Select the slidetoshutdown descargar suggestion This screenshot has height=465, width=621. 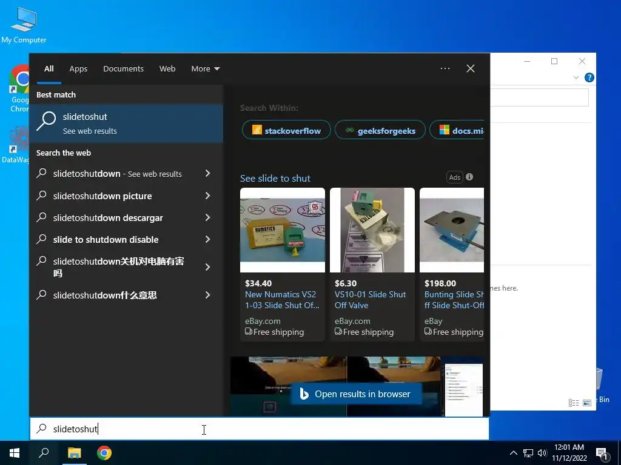[x=108, y=217]
